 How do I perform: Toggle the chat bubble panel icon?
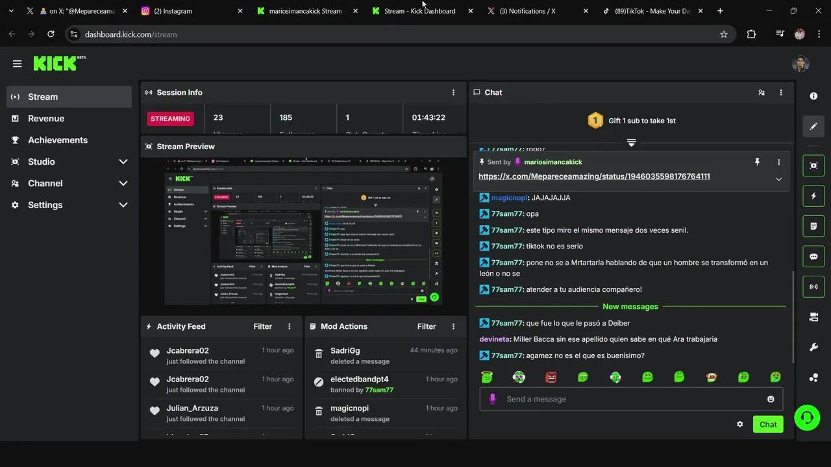click(x=813, y=256)
